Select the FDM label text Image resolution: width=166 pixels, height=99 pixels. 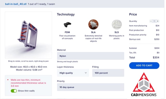[x=67, y=32]
